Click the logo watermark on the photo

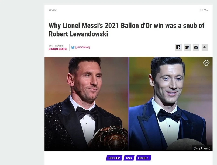point(206,63)
